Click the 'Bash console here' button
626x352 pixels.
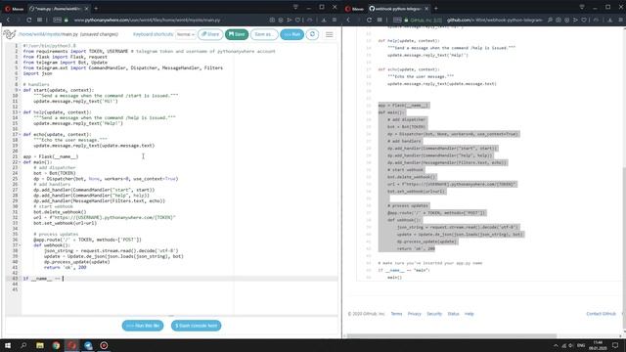point(196,326)
